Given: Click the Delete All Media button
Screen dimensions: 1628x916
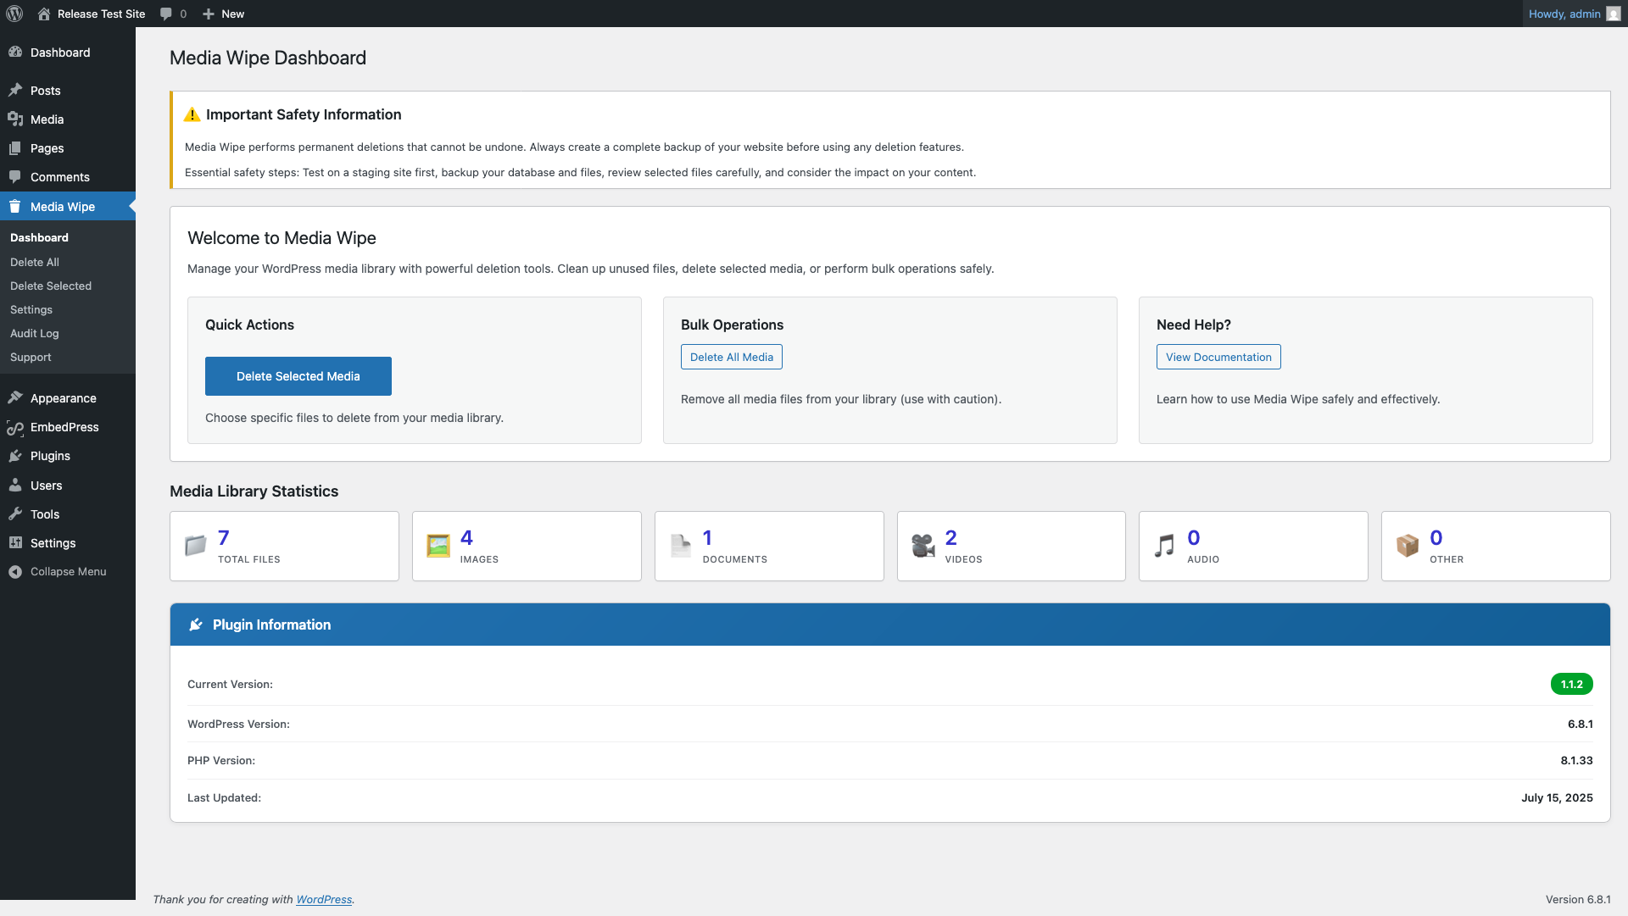Looking at the screenshot, I should [732, 357].
